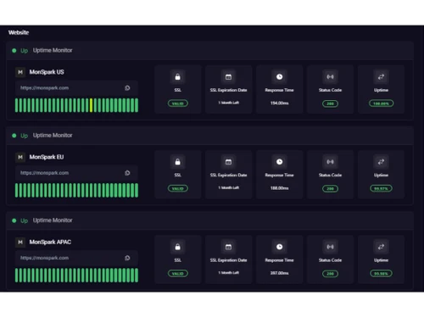
Task: Click the 188.00ms response time for MonSpark EU
Action: pyautogui.click(x=279, y=188)
